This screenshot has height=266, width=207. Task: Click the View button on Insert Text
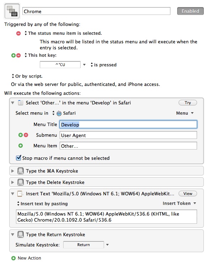(188, 194)
